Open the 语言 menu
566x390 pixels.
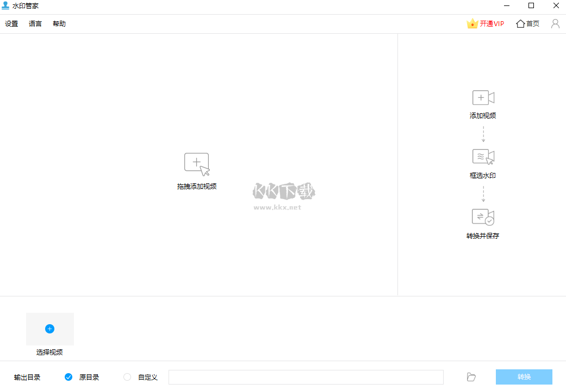pyautogui.click(x=35, y=24)
